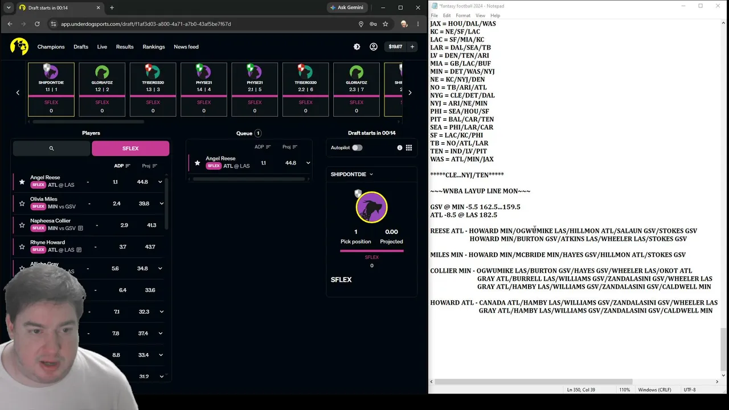Expand Angel Reese details in the Queue

coord(308,163)
